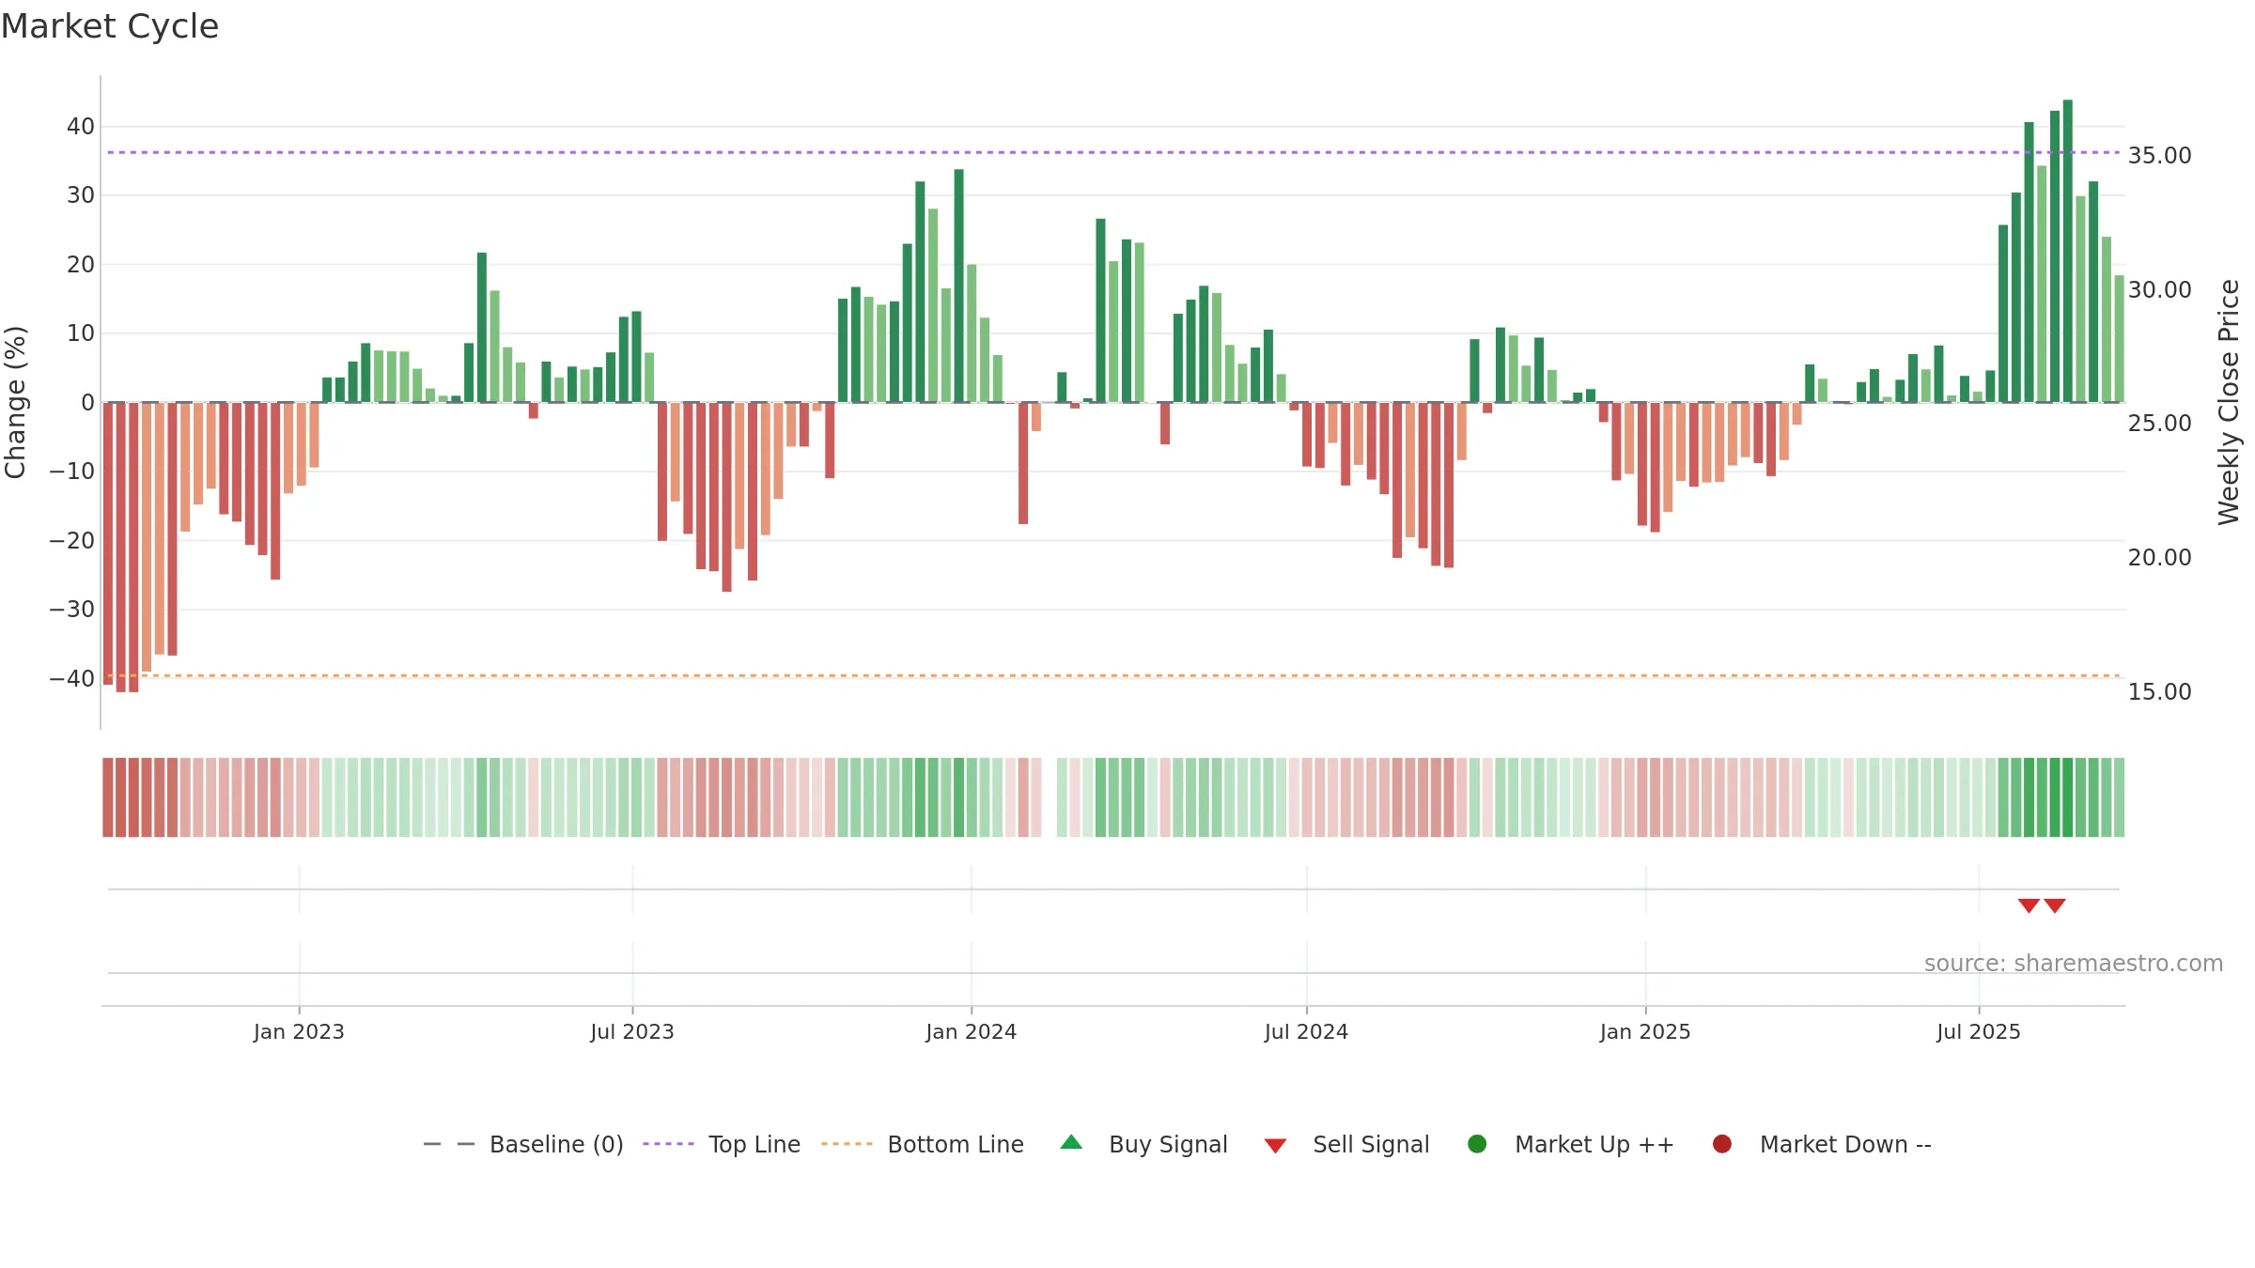Click the Jan 2024 axis label
This screenshot has height=1268, width=2255.
(x=971, y=1031)
